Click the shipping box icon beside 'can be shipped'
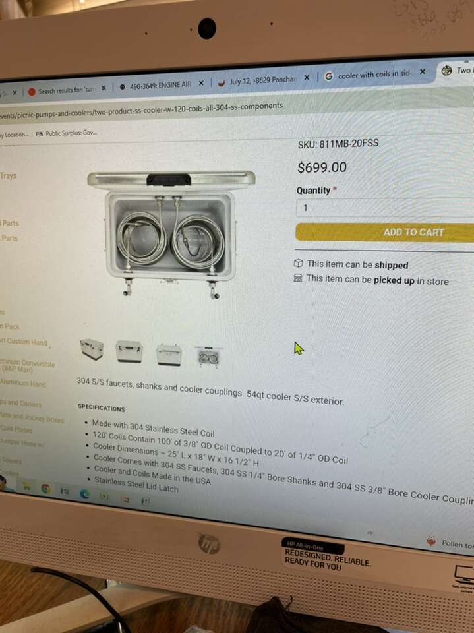 [x=299, y=264]
